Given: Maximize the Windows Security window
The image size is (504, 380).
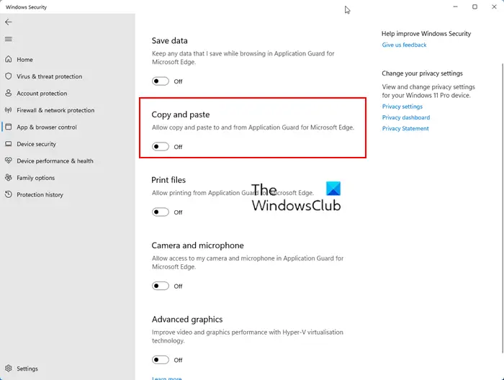Looking at the screenshot, I should 474,6.
